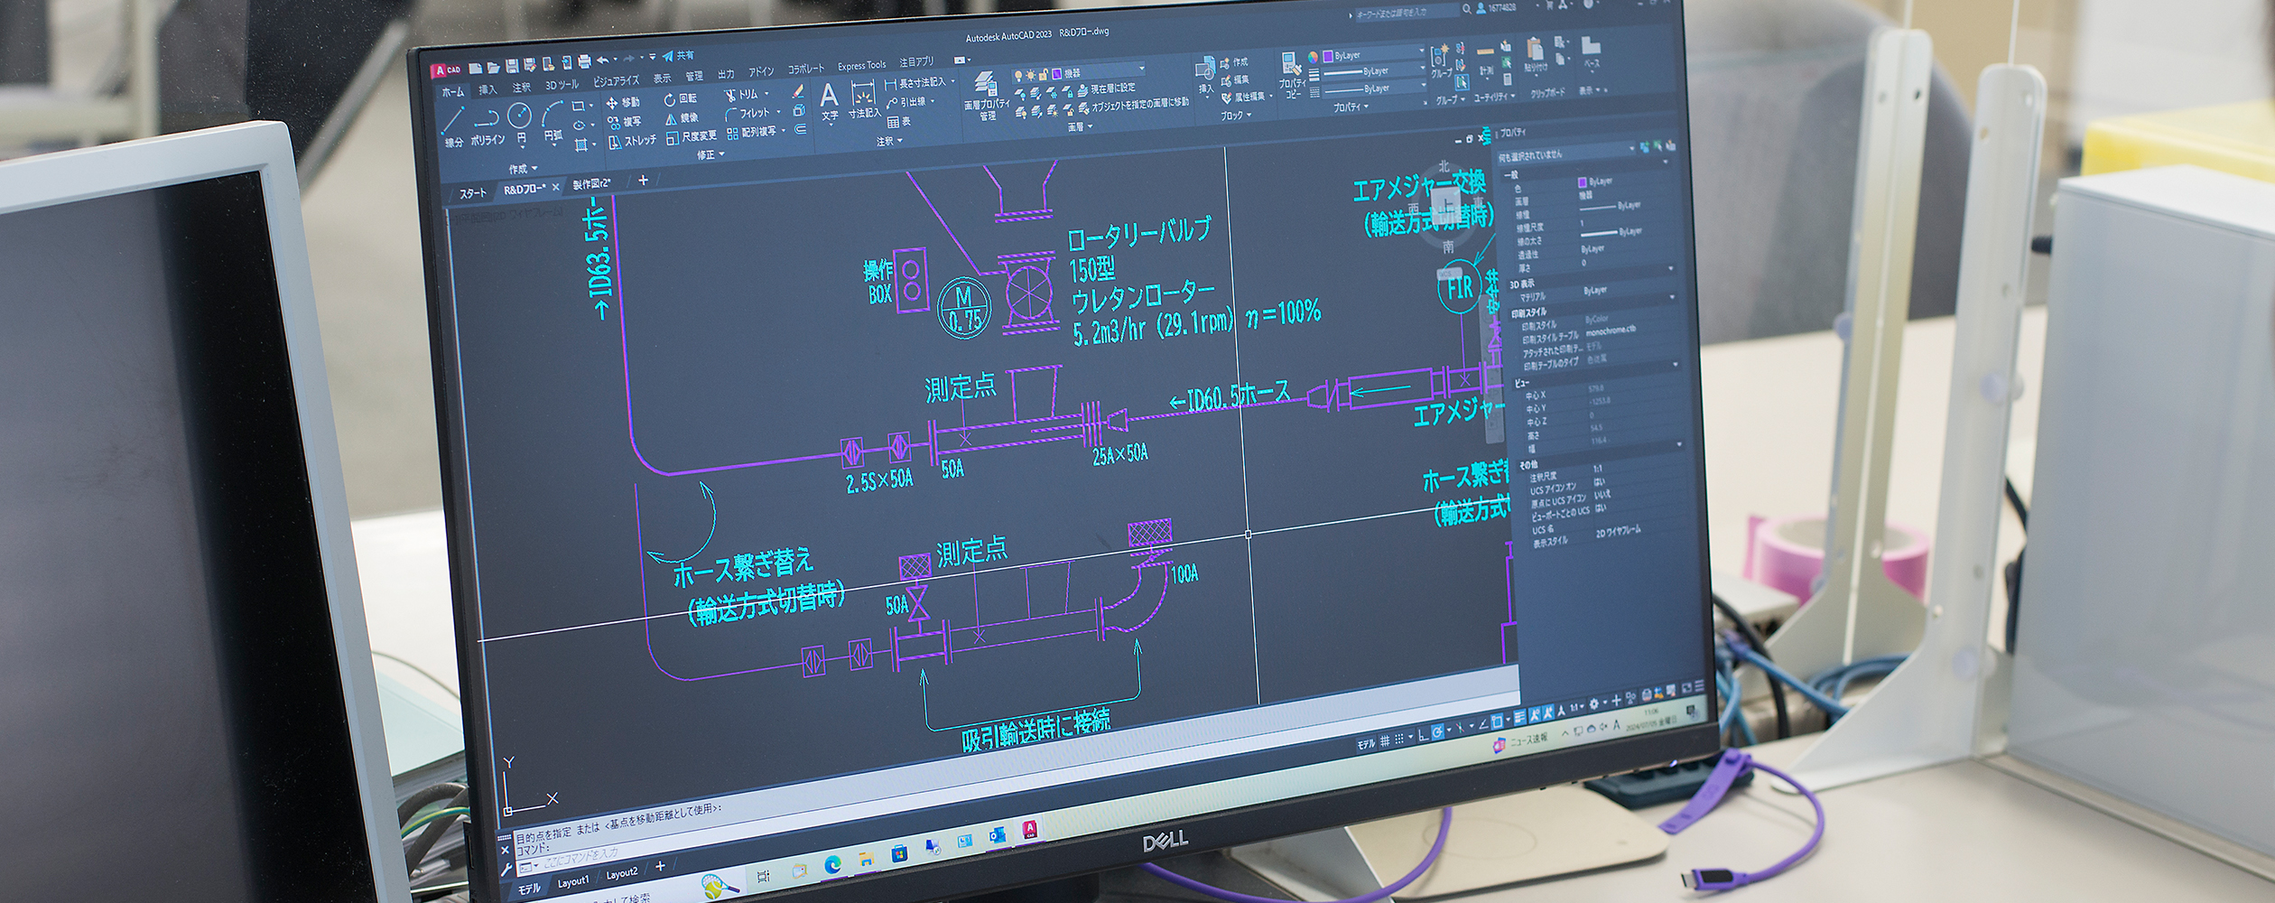Click the Move (移動) tool
The width and height of the screenshot is (2275, 903).
624,103
